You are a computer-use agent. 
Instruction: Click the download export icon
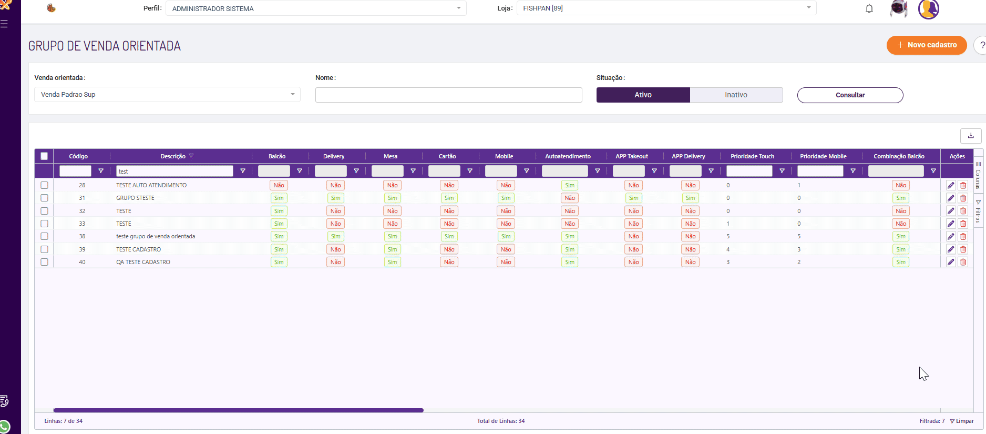coord(971,136)
